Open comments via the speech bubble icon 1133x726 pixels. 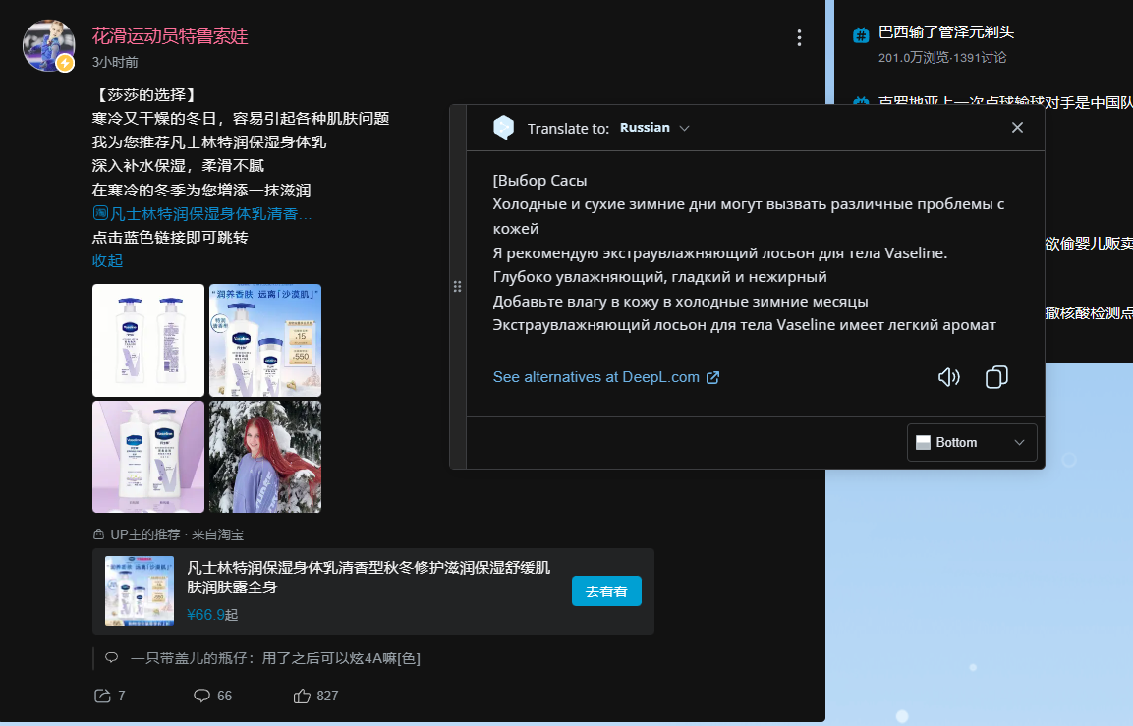tap(202, 696)
